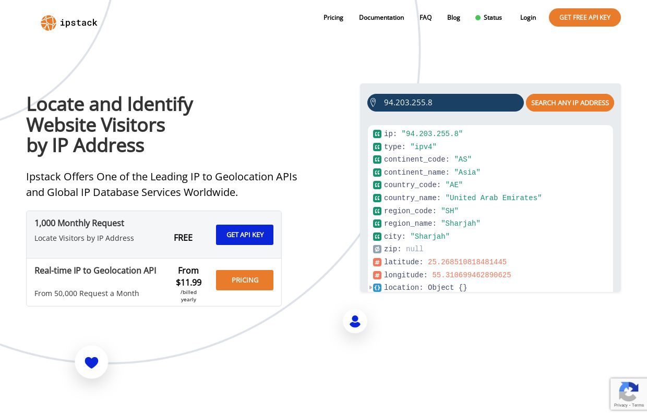Click the string icon beside city row
Image resolution: width=647 pixels, height=417 pixels.
[x=377, y=237]
